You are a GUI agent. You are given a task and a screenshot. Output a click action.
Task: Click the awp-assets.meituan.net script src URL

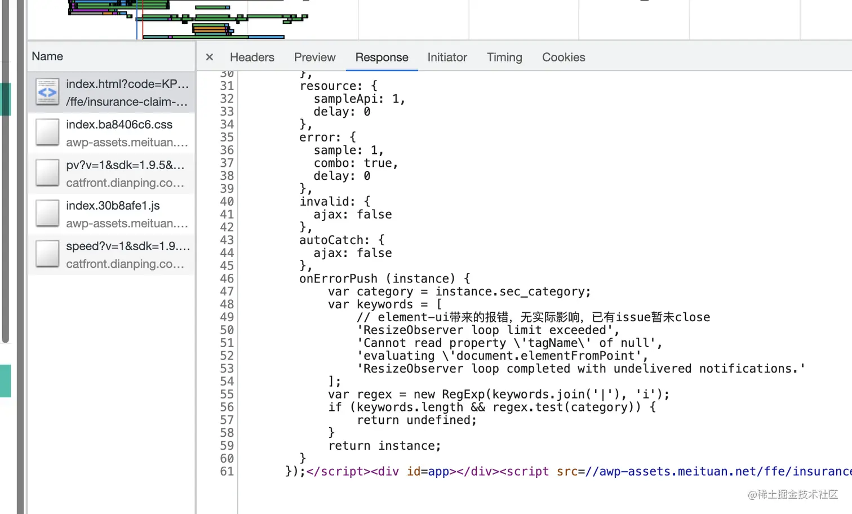[x=718, y=471]
